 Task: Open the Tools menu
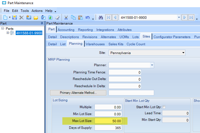(25, 11)
